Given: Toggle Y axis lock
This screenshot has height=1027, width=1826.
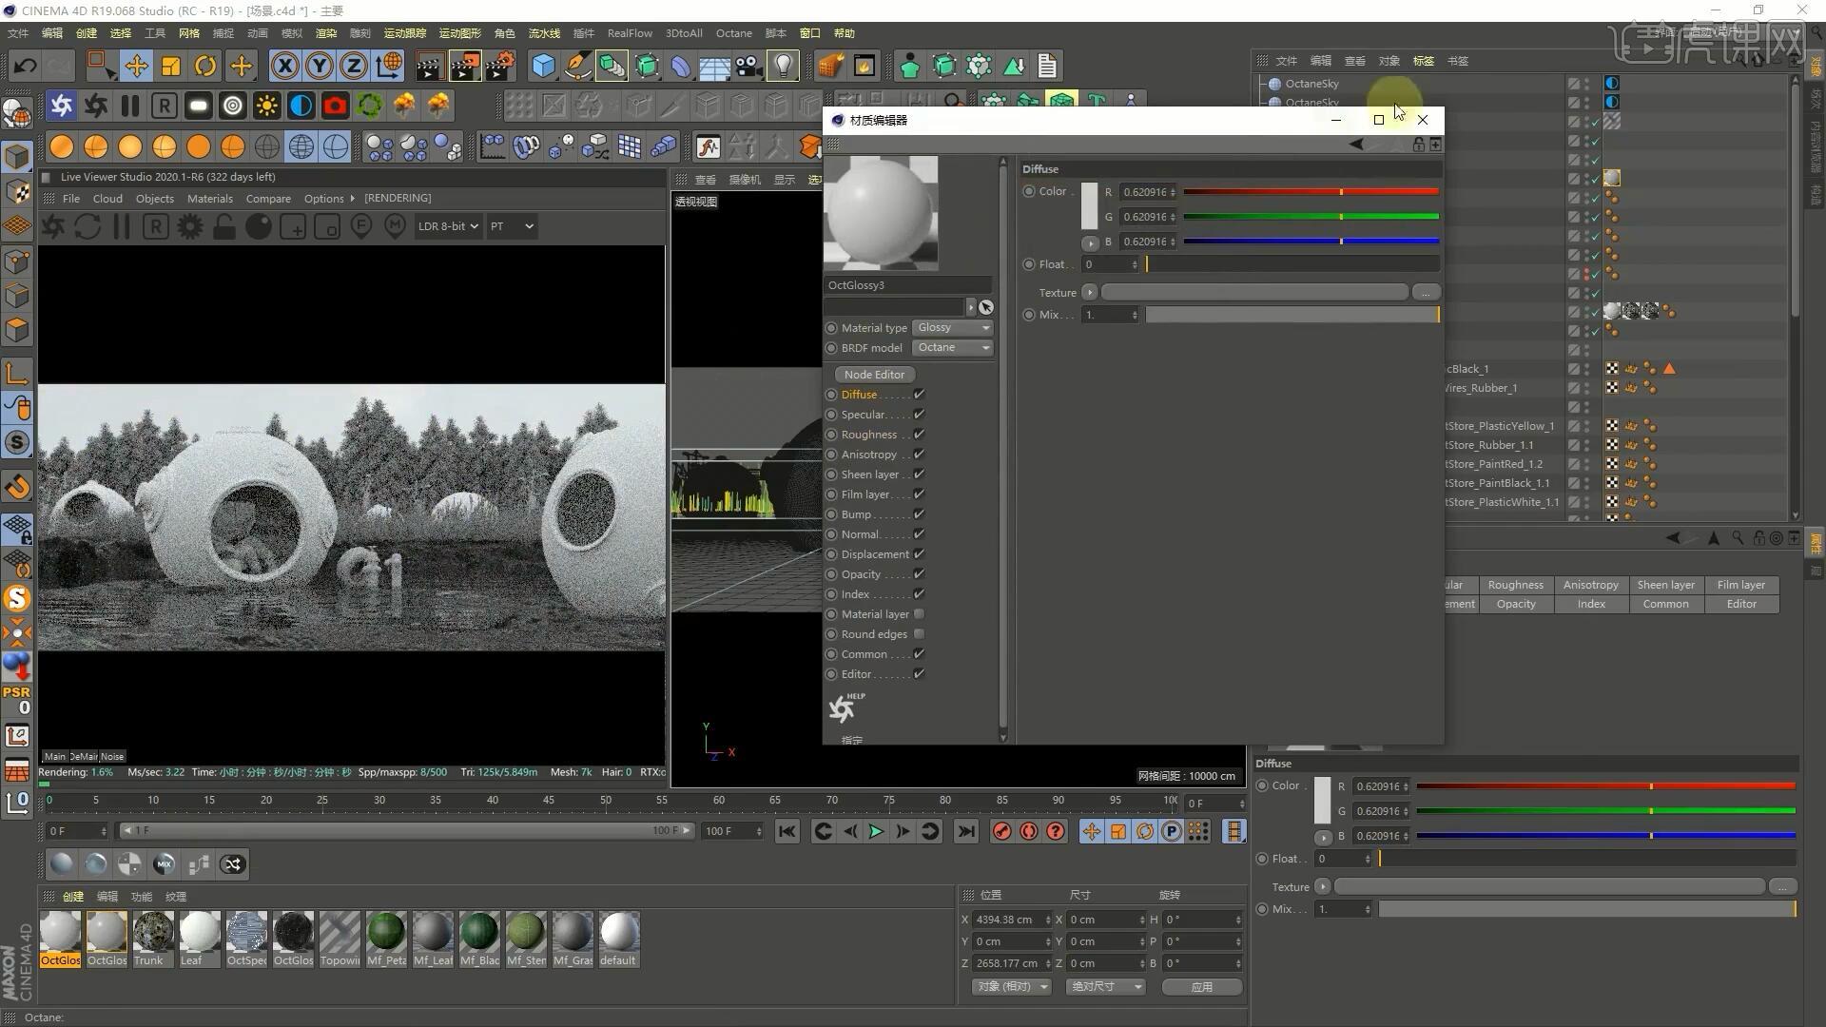Looking at the screenshot, I should [x=320, y=66].
